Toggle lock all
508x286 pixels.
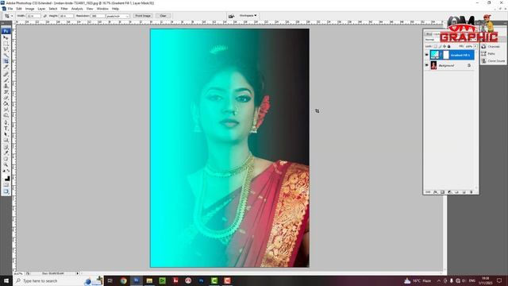click(x=448, y=46)
